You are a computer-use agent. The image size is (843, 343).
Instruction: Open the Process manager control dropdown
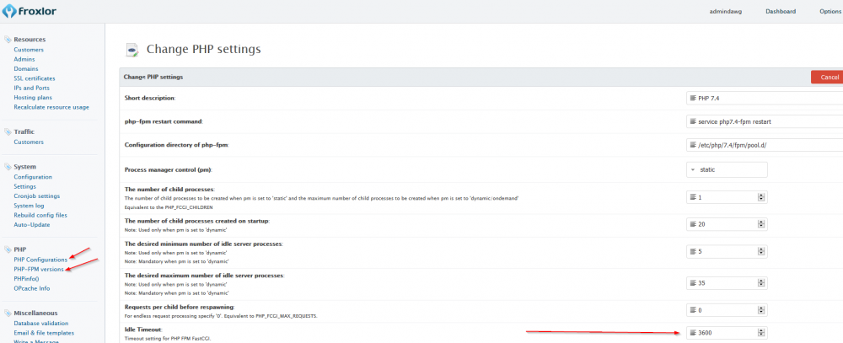pyautogui.click(x=727, y=169)
